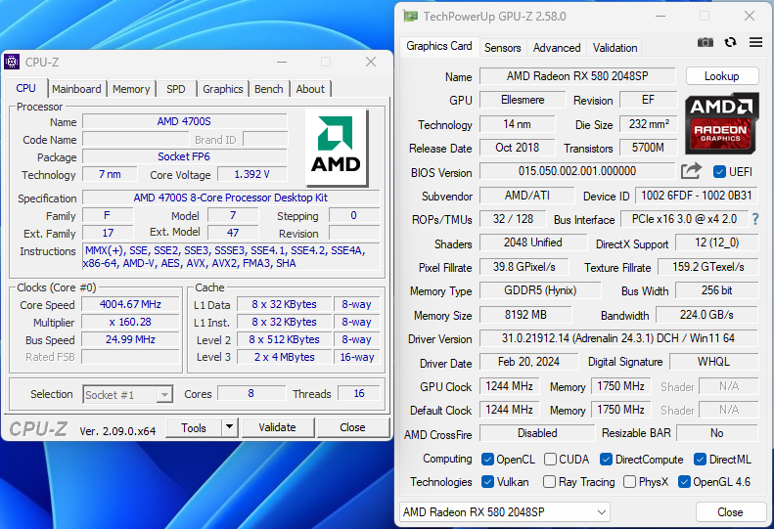Switch to the Mainboard tab

click(76, 89)
